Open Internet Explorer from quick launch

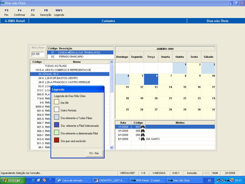[x=33, y=180]
